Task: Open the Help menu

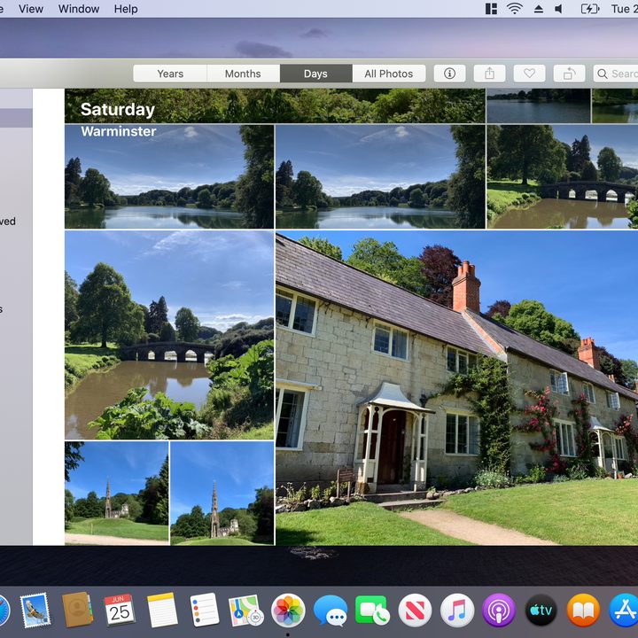Action: [x=126, y=9]
